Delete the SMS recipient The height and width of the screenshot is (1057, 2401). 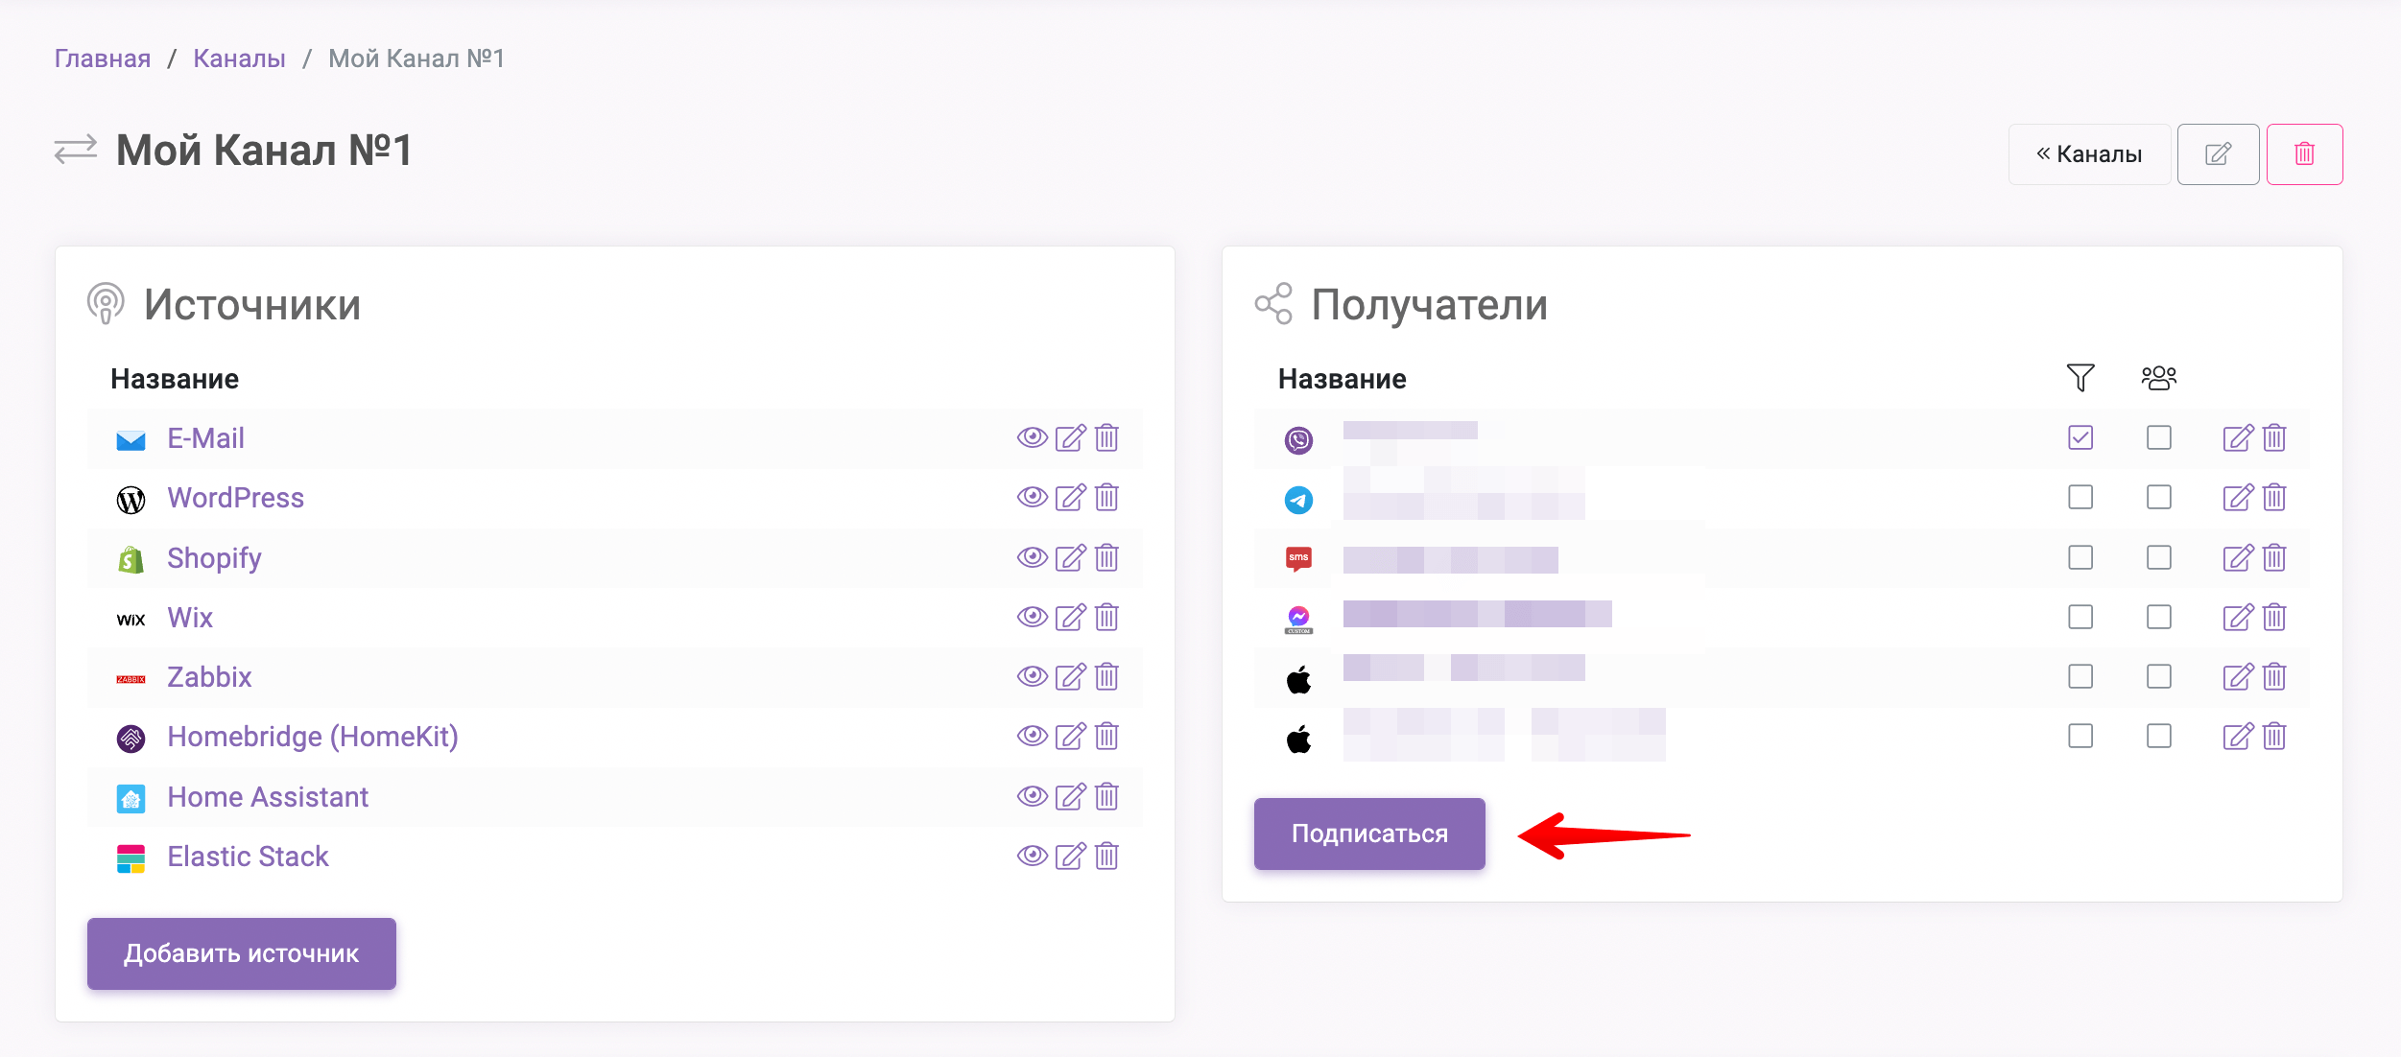(x=2274, y=557)
